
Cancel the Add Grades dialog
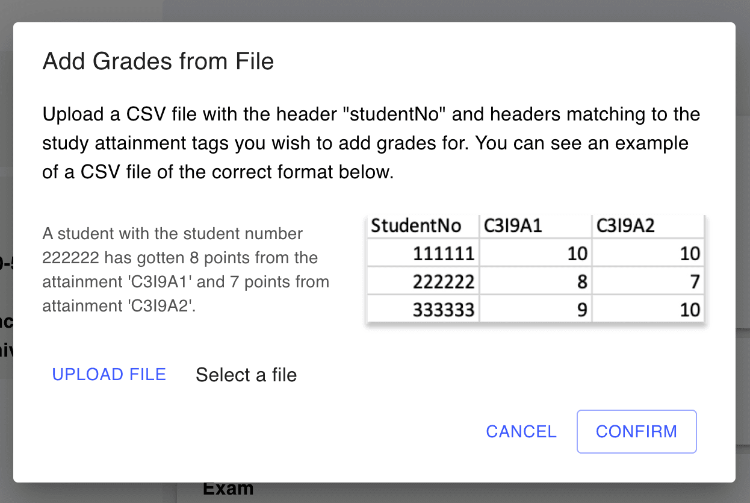521,431
